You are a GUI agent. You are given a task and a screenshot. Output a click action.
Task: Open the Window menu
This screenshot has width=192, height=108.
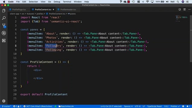click(x=78, y=2)
